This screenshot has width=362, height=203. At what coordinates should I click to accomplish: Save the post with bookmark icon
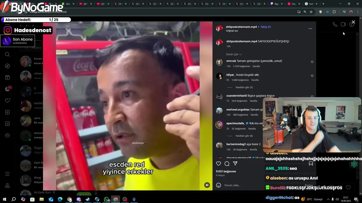pos(311,164)
